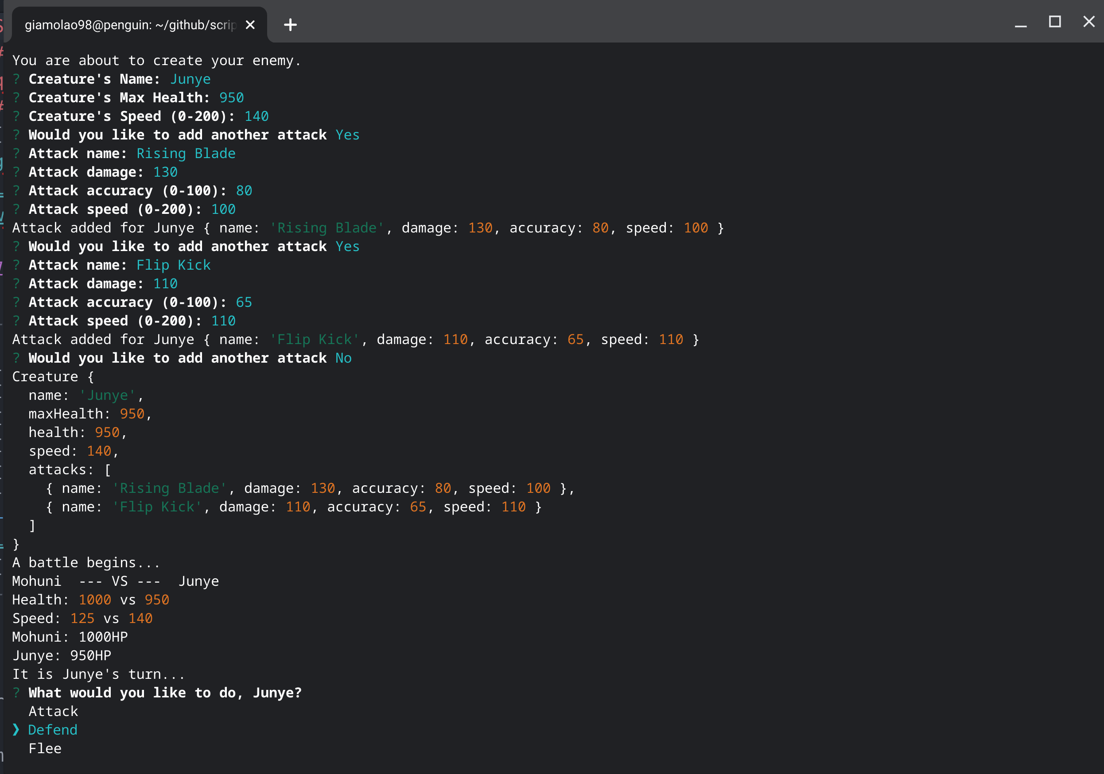Click the Rising Blade 'Attack damage: 130' line
Image resolution: width=1104 pixels, height=774 pixels.
(95, 172)
